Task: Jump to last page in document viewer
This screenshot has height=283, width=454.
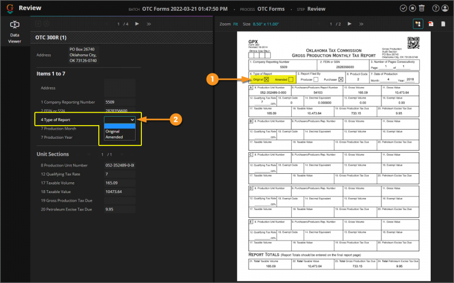Action: pyautogui.click(x=361, y=24)
